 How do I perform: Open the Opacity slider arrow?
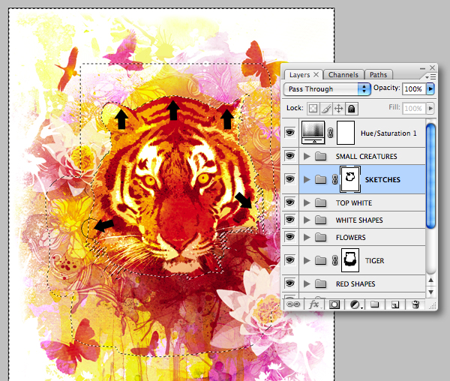click(x=430, y=89)
